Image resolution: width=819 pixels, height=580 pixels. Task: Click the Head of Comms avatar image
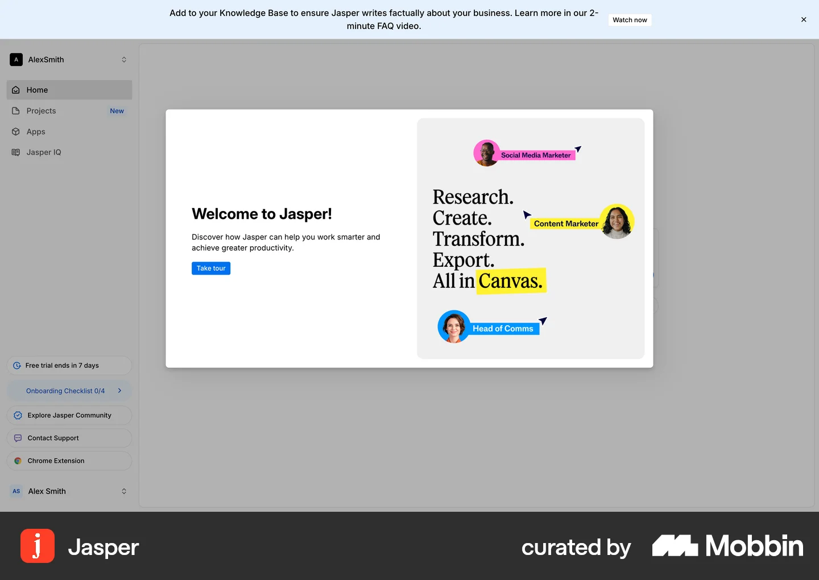coord(454,326)
